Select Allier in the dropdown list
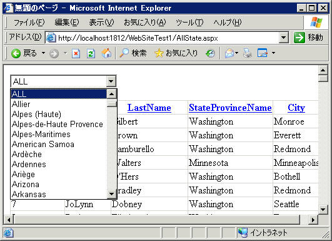 click(x=59, y=104)
